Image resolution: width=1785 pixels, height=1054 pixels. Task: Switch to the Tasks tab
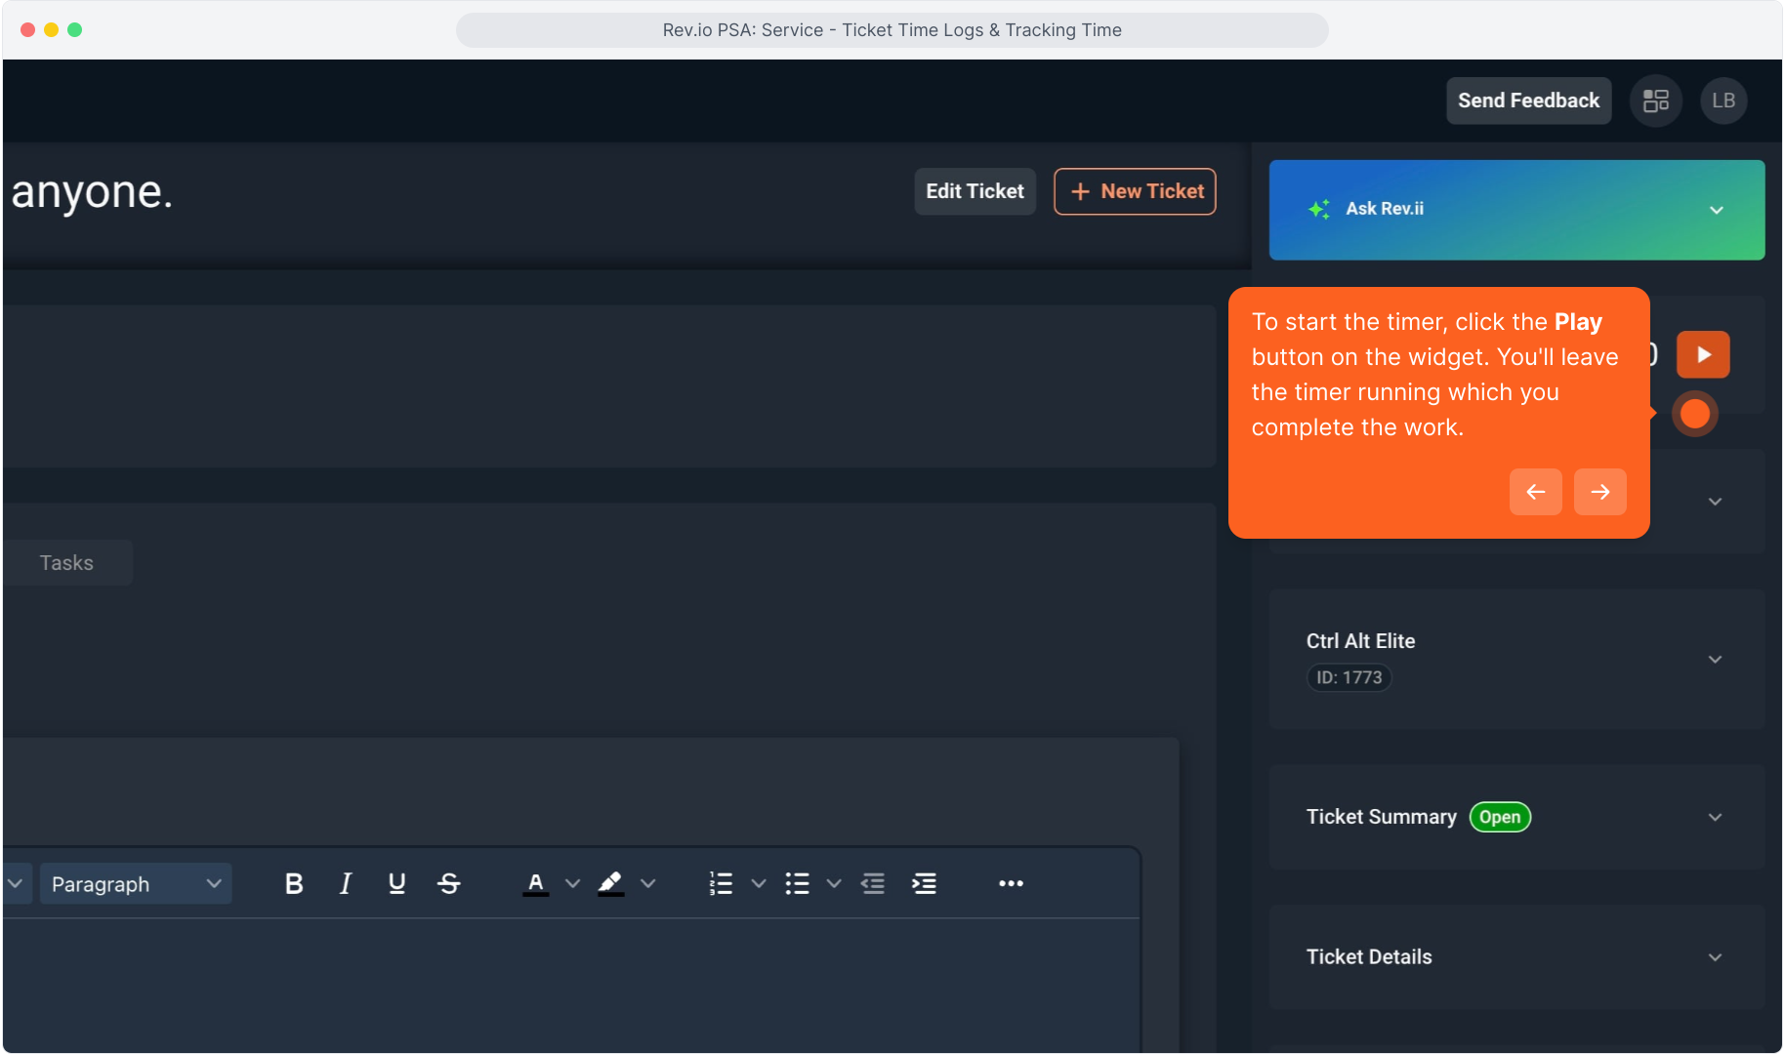coord(66,563)
